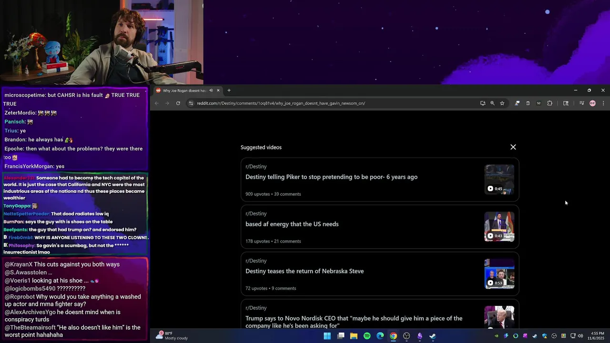
Task: Click NVIDIA icon in system tray
Action: click(496, 336)
